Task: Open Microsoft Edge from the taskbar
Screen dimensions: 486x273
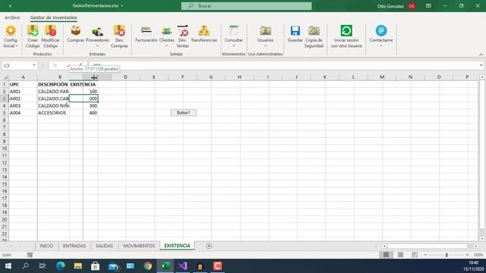Action: click(61, 266)
